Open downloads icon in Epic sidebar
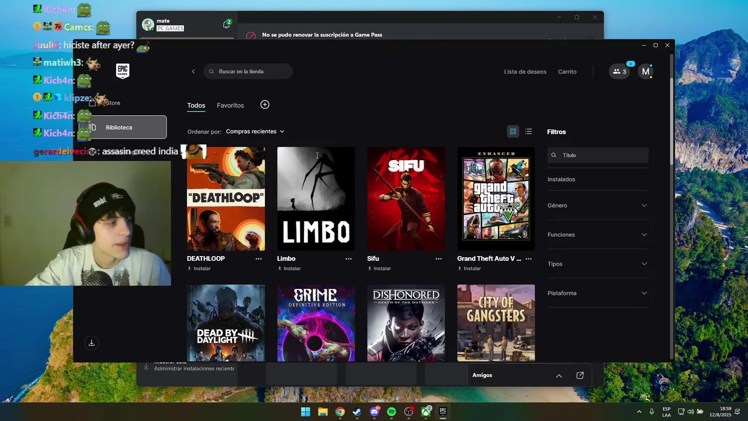The width and height of the screenshot is (748, 421). (x=91, y=343)
